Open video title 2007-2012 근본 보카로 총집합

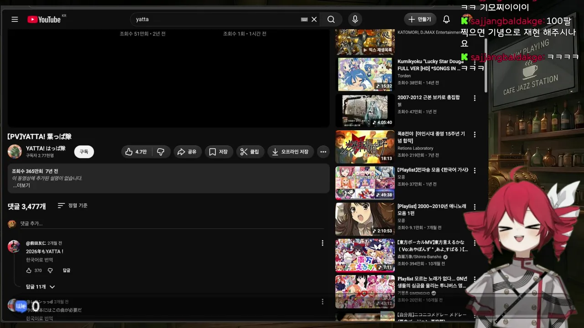428,97
